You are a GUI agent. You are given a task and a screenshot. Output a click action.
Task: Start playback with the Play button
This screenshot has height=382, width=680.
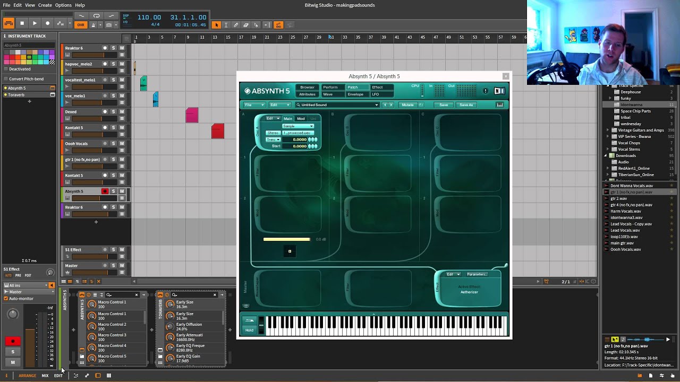(x=35, y=23)
